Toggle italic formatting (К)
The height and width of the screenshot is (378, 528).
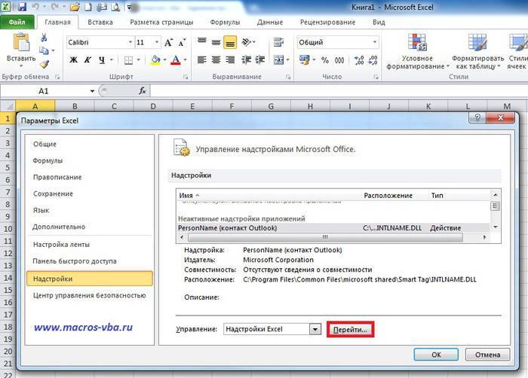click(x=89, y=59)
